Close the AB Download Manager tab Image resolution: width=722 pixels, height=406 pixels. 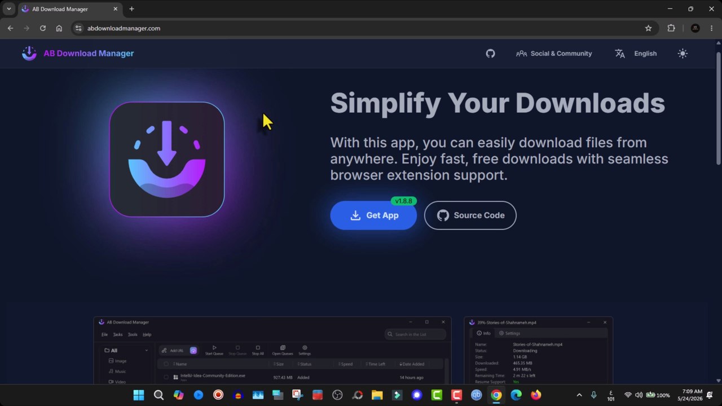click(x=115, y=9)
